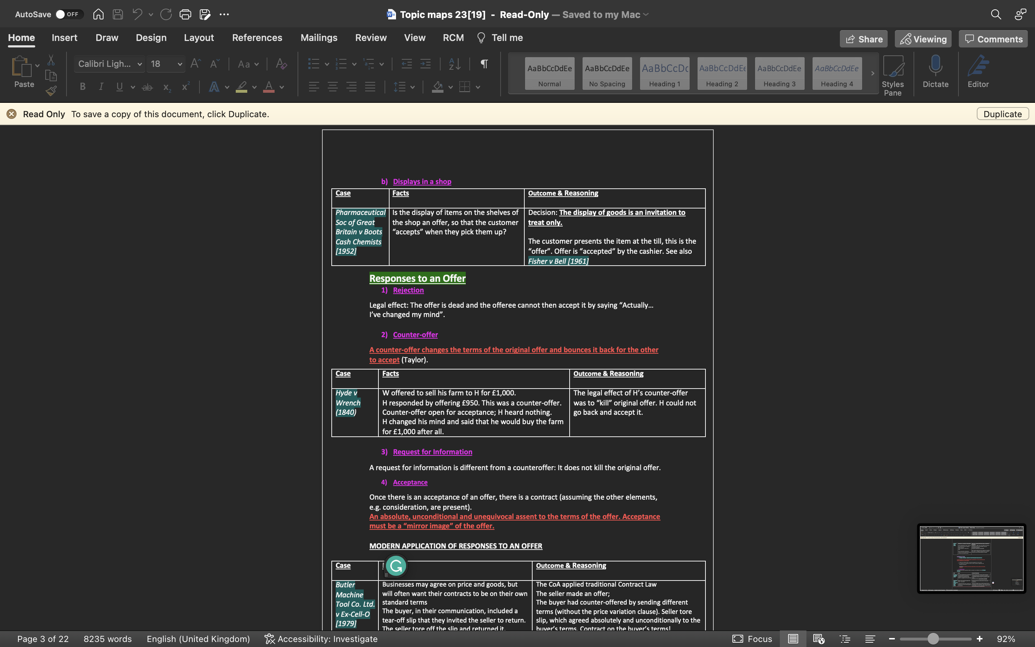Toggle the AutoSave switch
1035x647 pixels.
click(x=68, y=14)
